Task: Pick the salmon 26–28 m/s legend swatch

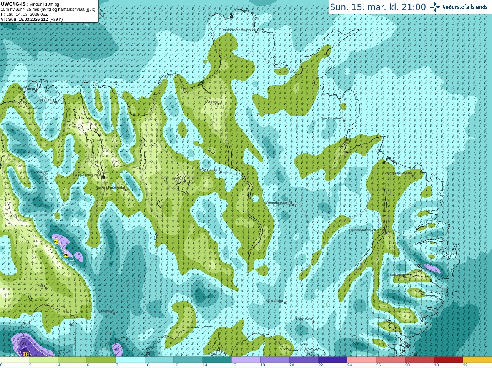Action: pyautogui.click(x=391, y=360)
